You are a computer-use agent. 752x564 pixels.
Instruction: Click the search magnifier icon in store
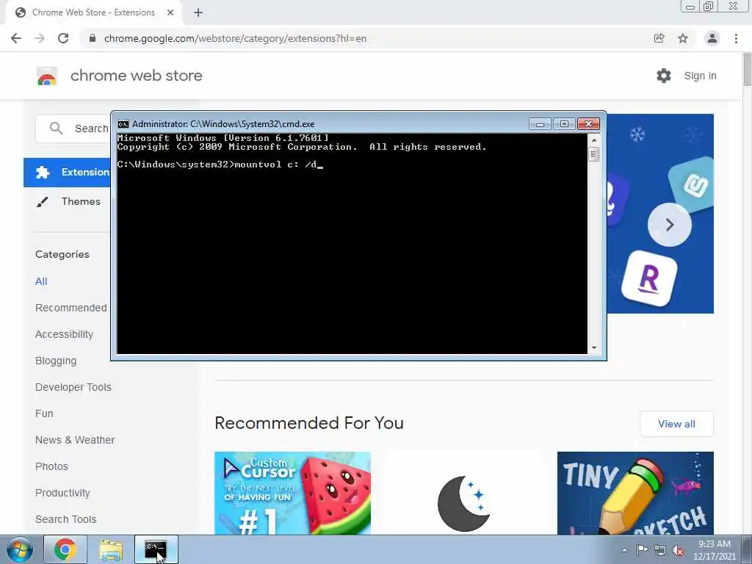pyautogui.click(x=56, y=128)
